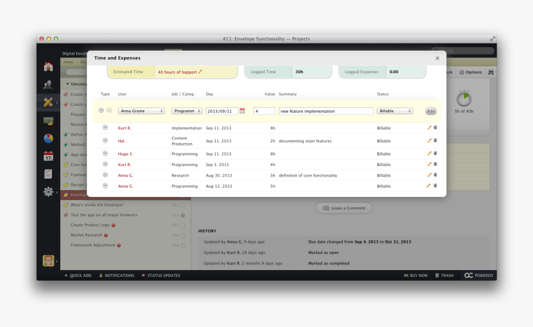Edit Hugo S. Programming record
Image resolution: width=533 pixels, height=327 pixels.
tap(429, 154)
